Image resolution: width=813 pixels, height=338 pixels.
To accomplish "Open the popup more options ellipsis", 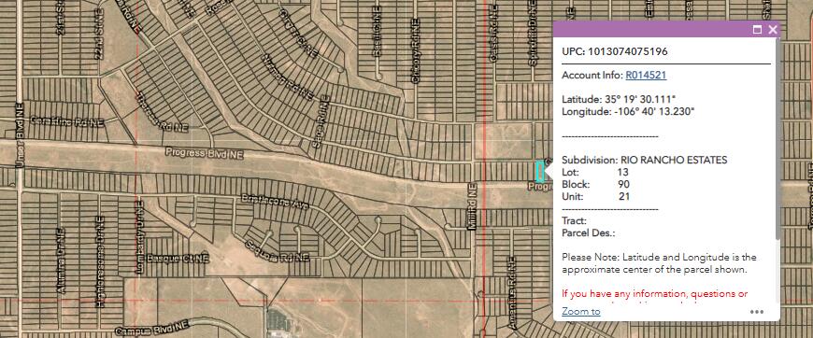I will (757, 312).
